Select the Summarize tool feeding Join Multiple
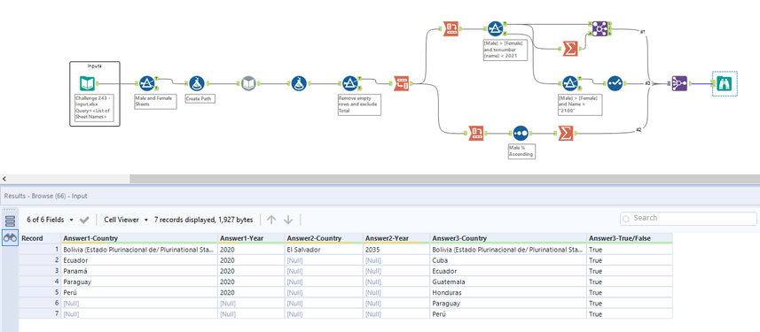This screenshot has width=760, height=332. [570, 49]
